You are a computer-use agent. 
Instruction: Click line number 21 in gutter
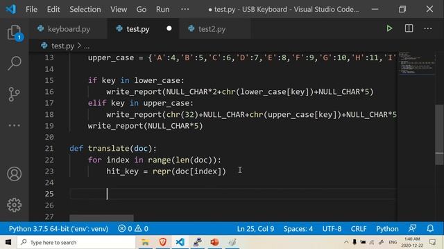pyautogui.click(x=49, y=149)
